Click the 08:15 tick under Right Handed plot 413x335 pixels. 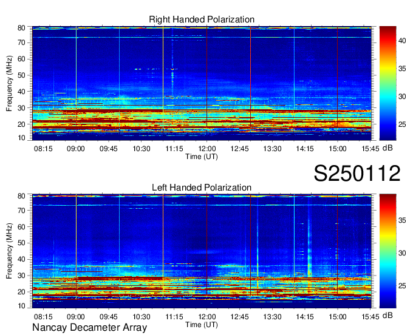click(x=43, y=149)
